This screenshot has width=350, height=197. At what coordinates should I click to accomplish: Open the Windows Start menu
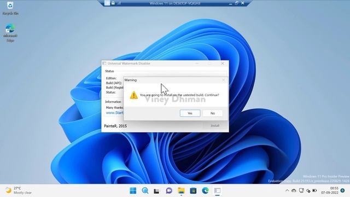(x=133, y=190)
